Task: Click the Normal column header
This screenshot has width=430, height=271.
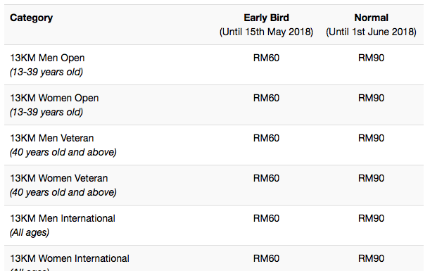Action: 372,18
